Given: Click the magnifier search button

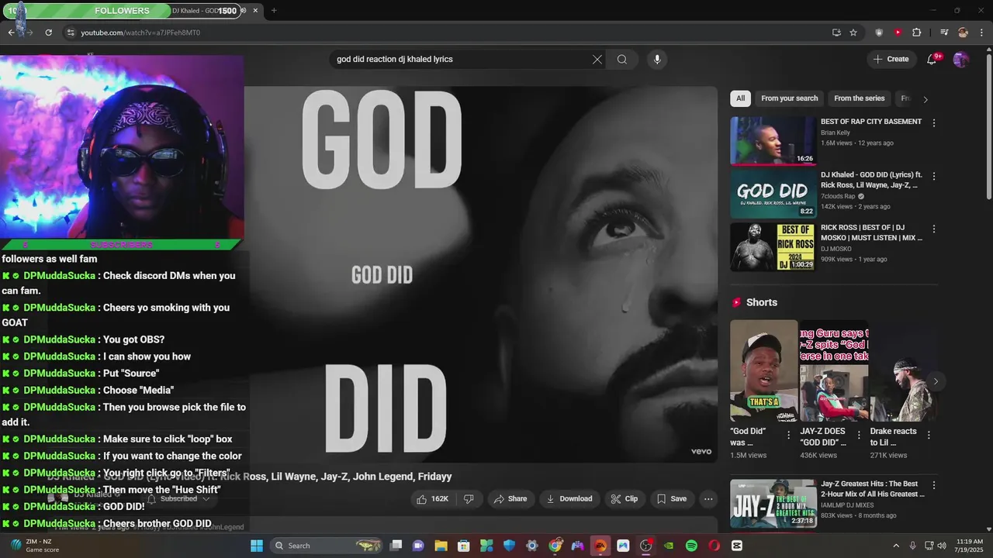Looking at the screenshot, I should coord(622,59).
